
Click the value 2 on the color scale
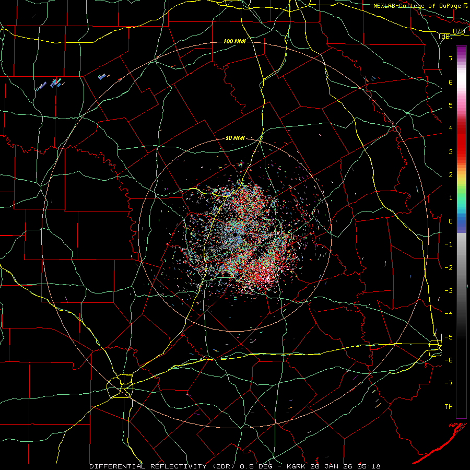pos(451,175)
